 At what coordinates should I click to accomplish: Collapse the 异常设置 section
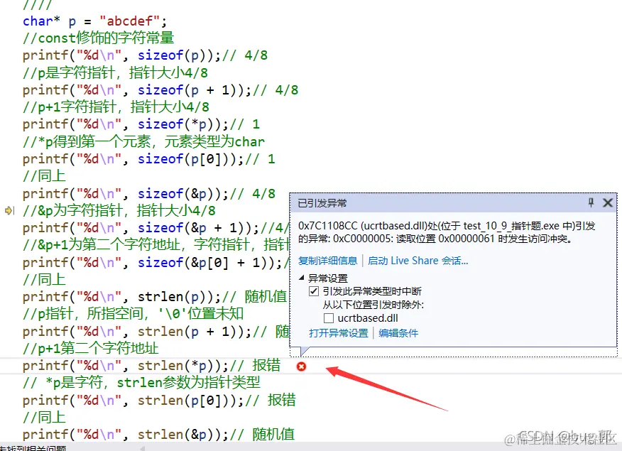[x=302, y=278]
